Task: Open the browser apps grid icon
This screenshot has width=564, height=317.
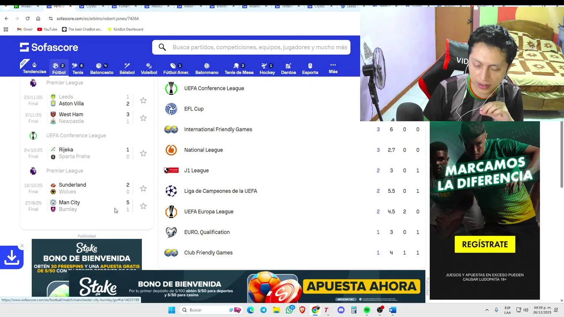Action: (6, 29)
